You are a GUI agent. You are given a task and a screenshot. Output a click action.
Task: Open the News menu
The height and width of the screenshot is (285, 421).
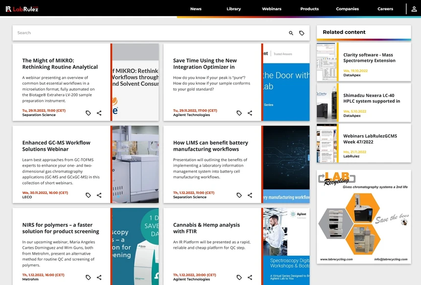pos(196,9)
